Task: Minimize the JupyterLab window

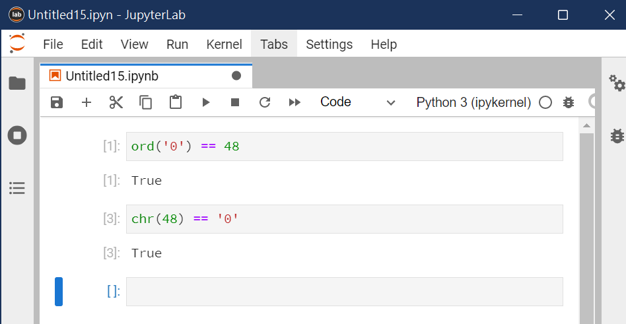Action: pyautogui.click(x=518, y=15)
